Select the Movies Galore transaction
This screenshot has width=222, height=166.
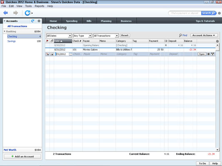(130, 50)
